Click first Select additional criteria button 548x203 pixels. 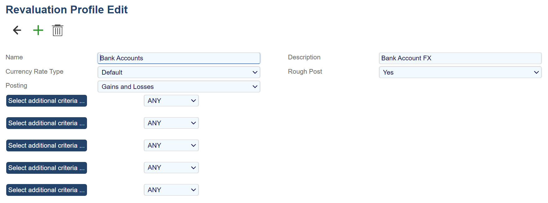(47, 101)
